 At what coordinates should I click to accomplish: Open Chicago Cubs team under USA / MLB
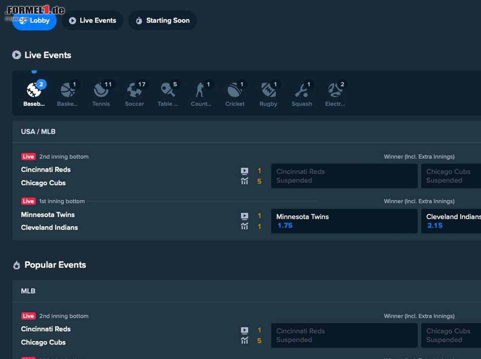pos(43,183)
